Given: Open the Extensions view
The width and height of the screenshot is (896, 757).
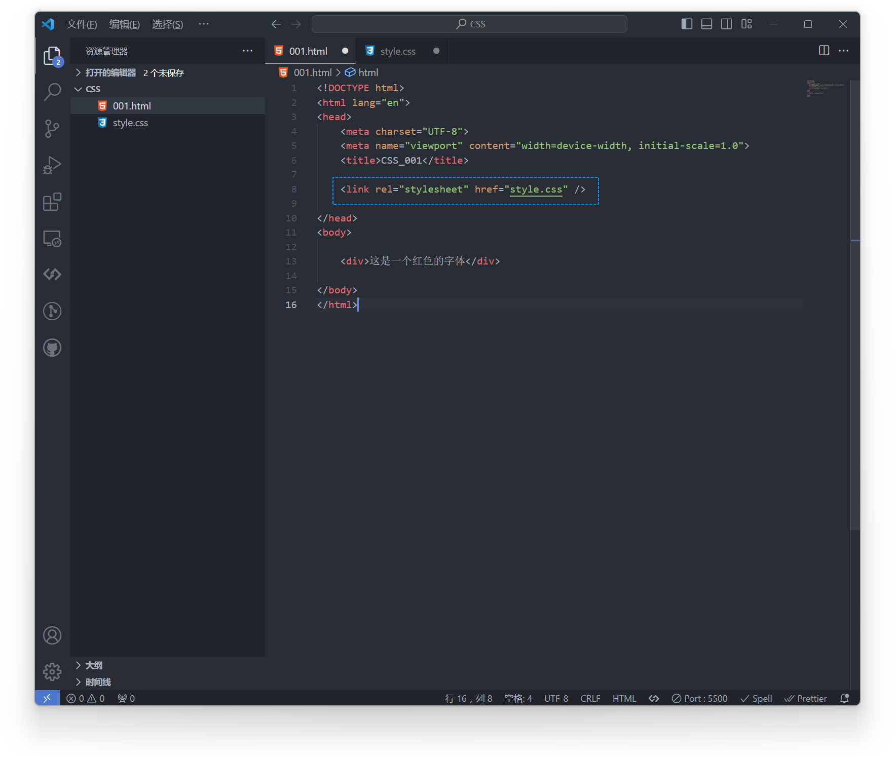Looking at the screenshot, I should point(52,202).
